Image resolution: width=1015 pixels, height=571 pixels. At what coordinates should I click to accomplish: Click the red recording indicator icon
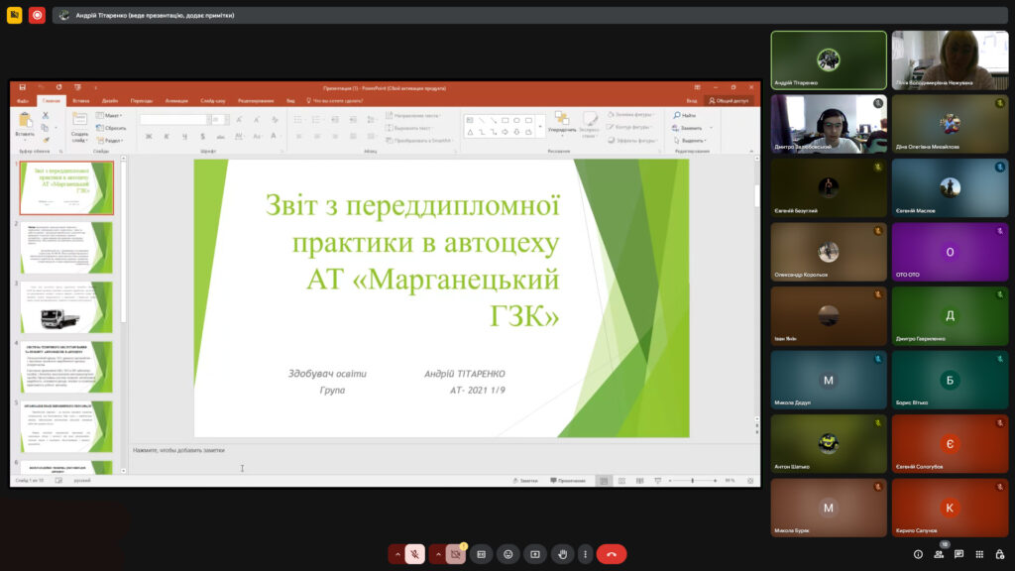coord(37,15)
